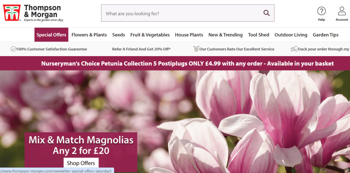Click the Shop Offers button
Image resolution: width=350 pixels, height=173 pixels.
coord(81,163)
